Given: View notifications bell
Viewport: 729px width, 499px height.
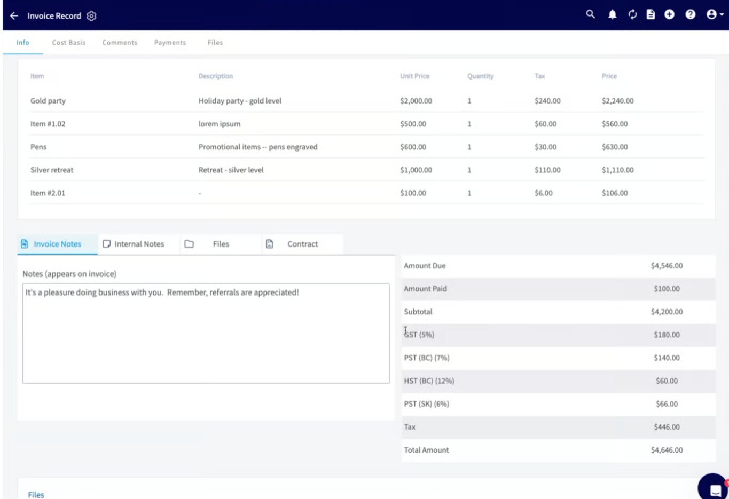Looking at the screenshot, I should tap(613, 14).
